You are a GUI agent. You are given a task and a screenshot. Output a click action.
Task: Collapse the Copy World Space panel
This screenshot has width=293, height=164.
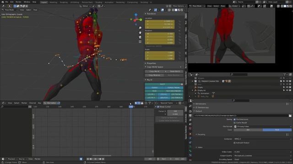[155, 67]
